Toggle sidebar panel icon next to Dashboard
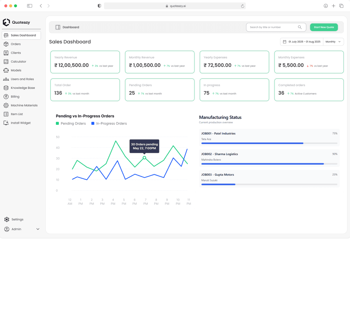350x328 pixels. pos(58,27)
